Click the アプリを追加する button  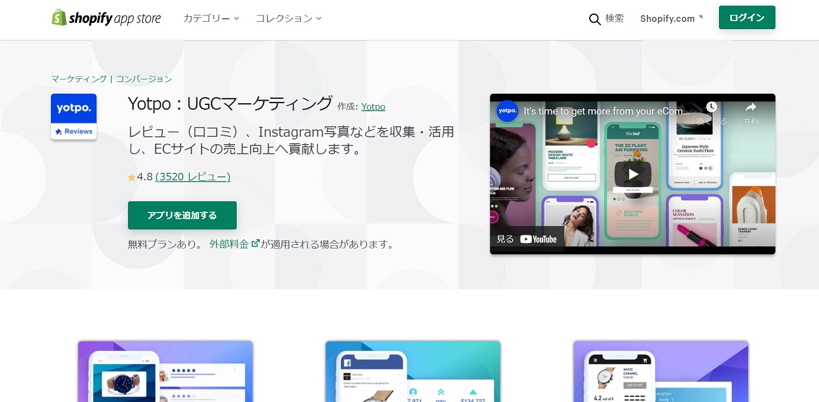pos(182,215)
